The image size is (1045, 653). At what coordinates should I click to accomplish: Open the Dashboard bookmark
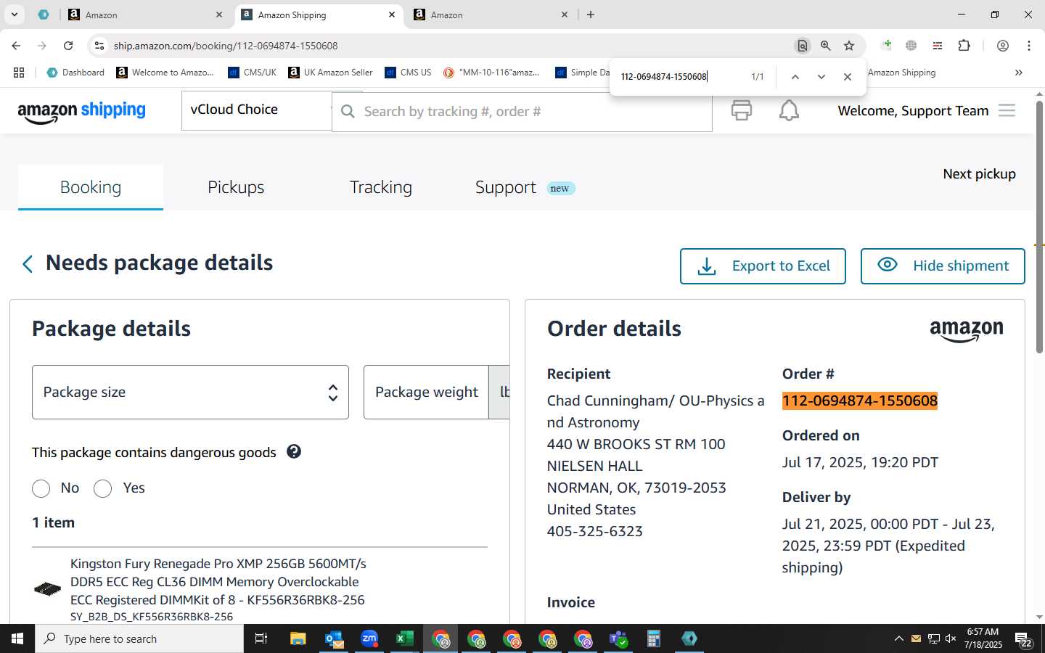pyautogui.click(x=75, y=73)
